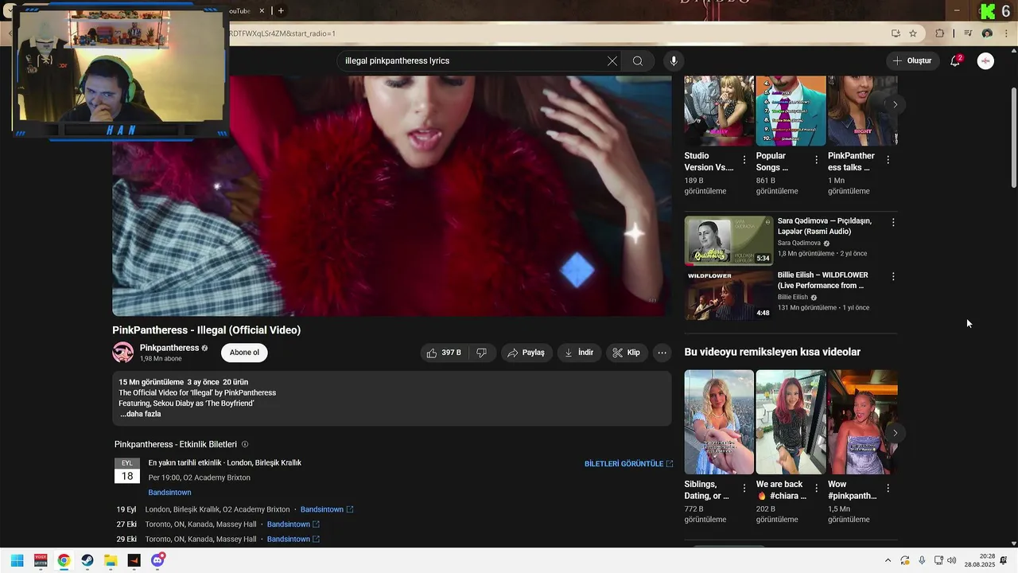Image resolution: width=1018 pixels, height=573 pixels.
Task: Open File Explorer from the taskbar
Action: [x=111, y=560]
